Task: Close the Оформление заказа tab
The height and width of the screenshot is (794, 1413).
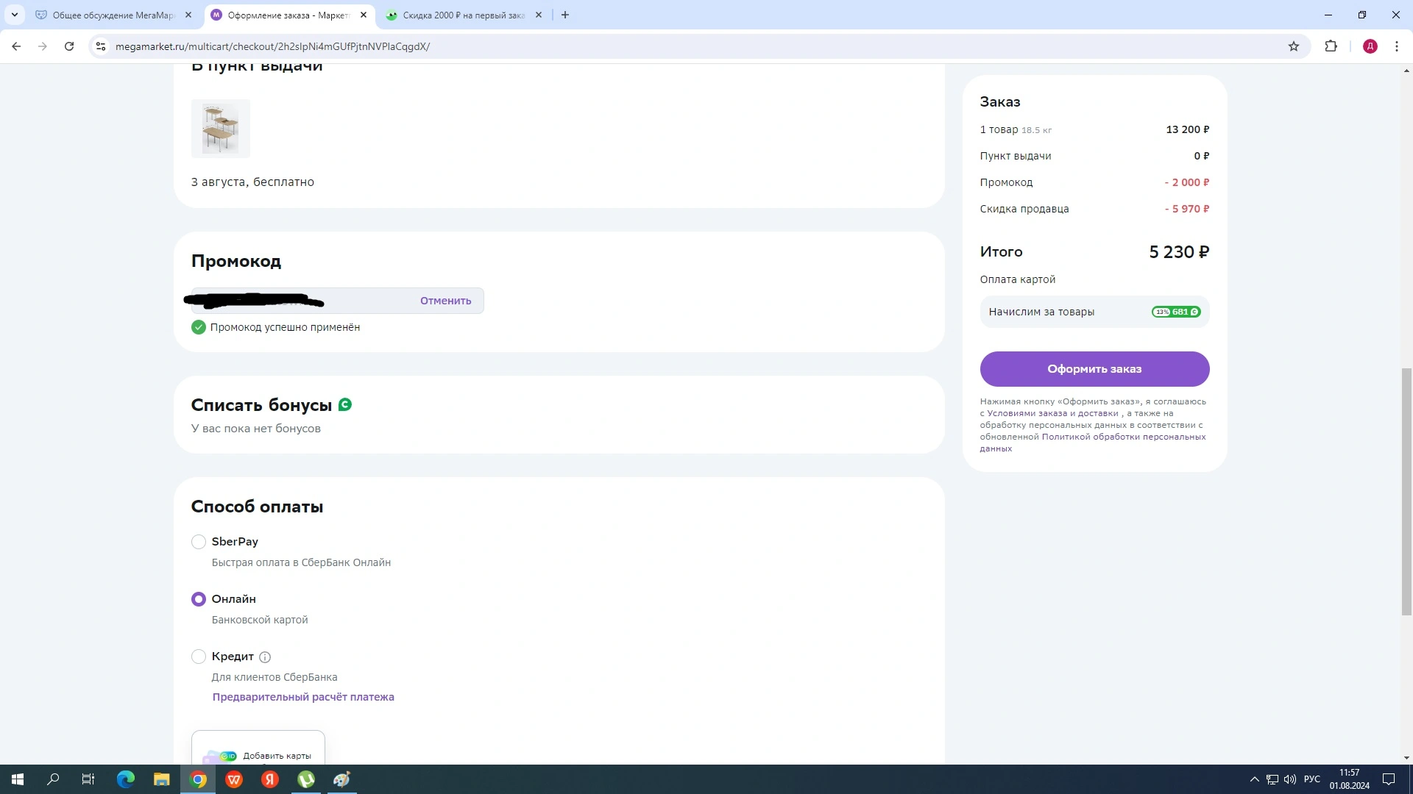Action: (x=364, y=15)
